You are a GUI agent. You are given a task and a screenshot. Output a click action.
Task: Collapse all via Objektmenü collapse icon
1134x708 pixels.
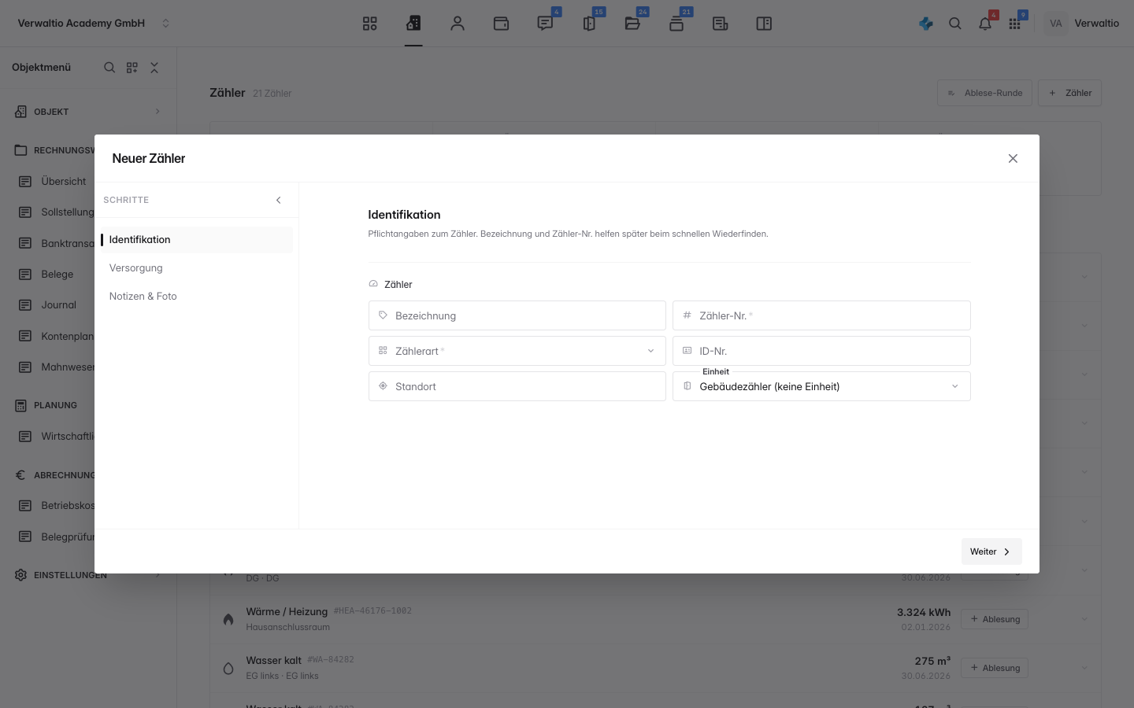point(154,68)
